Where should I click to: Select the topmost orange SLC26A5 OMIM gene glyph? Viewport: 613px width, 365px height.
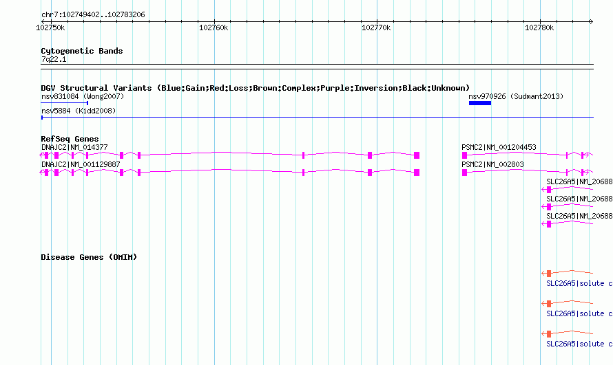(x=549, y=274)
